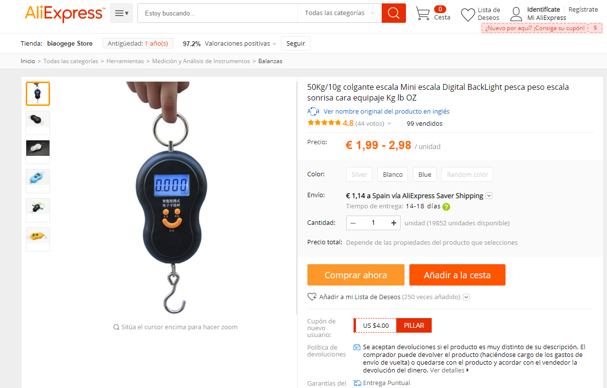Image resolution: width=607 pixels, height=388 pixels.
Task: Click the Comprar ahora button
Action: [x=356, y=275]
